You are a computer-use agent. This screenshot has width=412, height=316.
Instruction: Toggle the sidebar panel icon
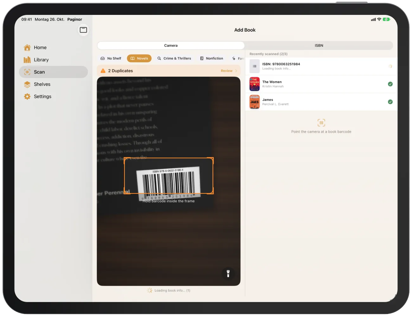(x=83, y=30)
